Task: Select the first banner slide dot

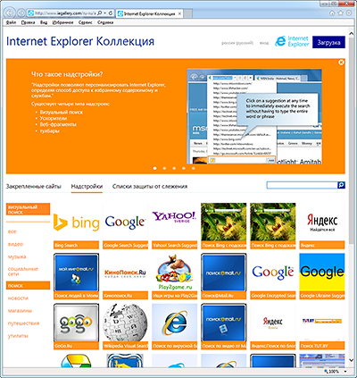Action: tap(154, 168)
